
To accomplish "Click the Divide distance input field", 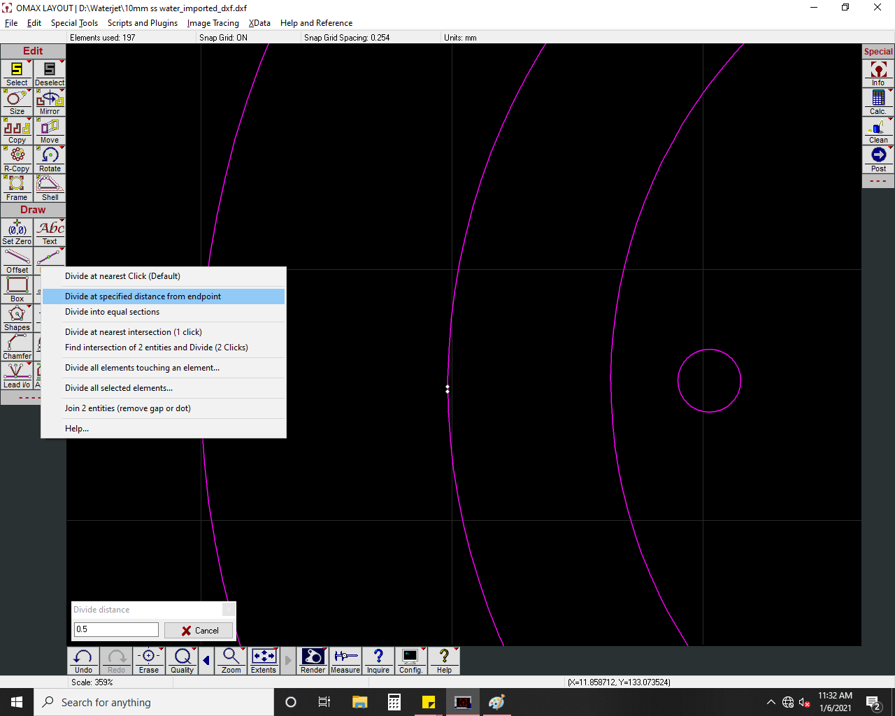I will click(117, 629).
